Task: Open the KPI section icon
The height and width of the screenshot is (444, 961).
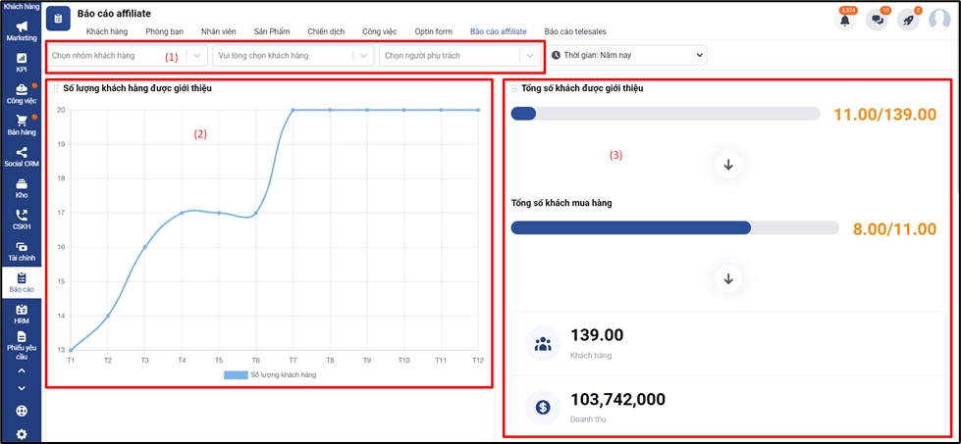Action: 22,62
